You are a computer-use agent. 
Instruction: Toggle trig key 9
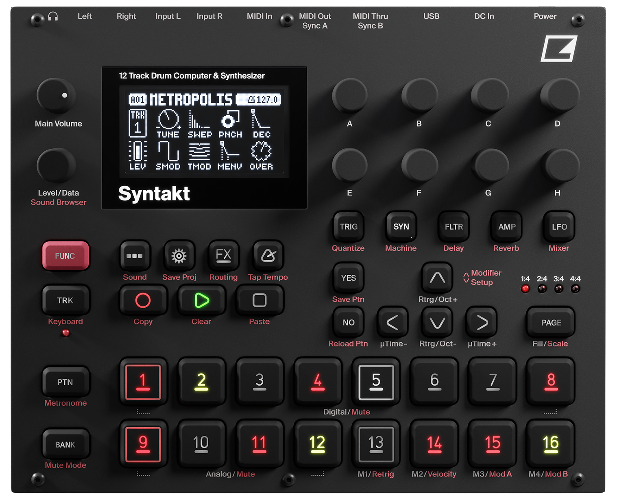[x=143, y=444]
